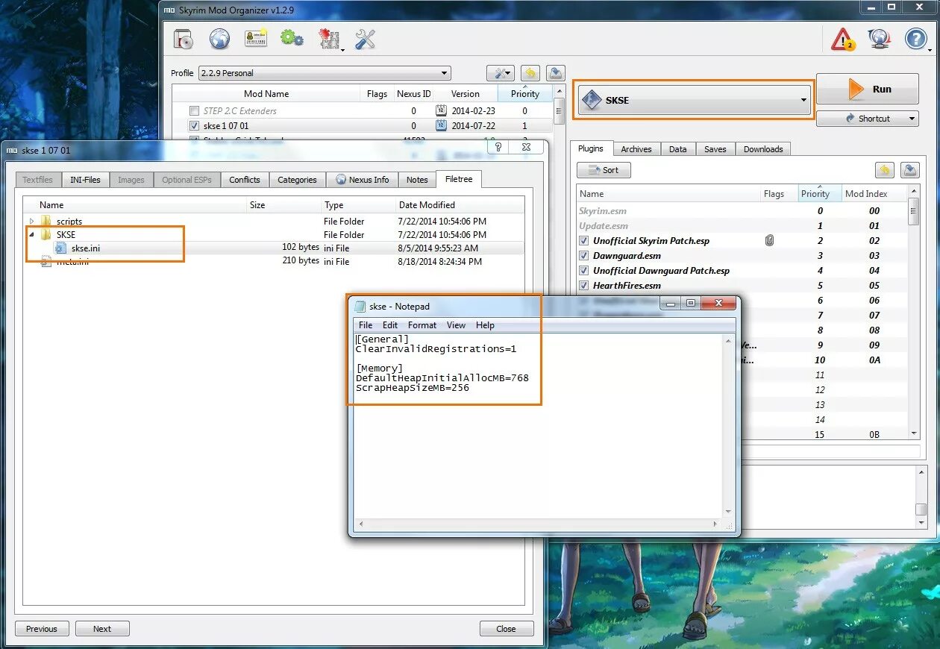Click the Previous button in skse dialog

point(42,629)
